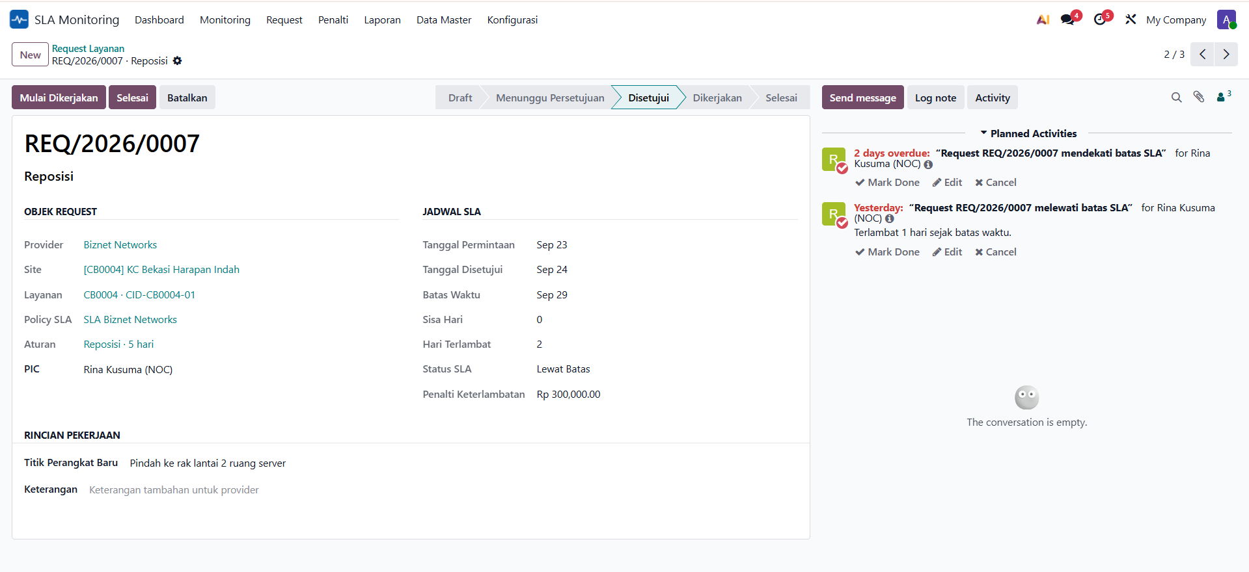Screen dimensions: 1249x572
Task: Go to the previous record arrow
Action: pyautogui.click(x=1202, y=55)
